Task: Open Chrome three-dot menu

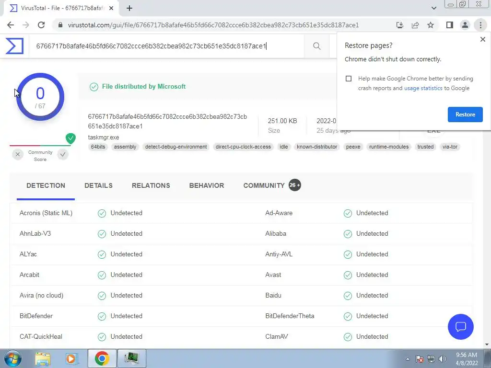Action: click(x=480, y=25)
